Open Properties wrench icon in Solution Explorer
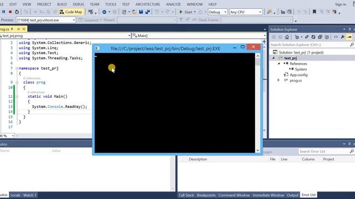 click(x=343, y=37)
